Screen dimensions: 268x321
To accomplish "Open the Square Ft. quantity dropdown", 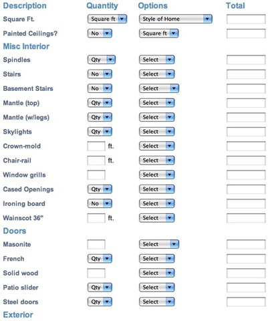I will (107, 19).
